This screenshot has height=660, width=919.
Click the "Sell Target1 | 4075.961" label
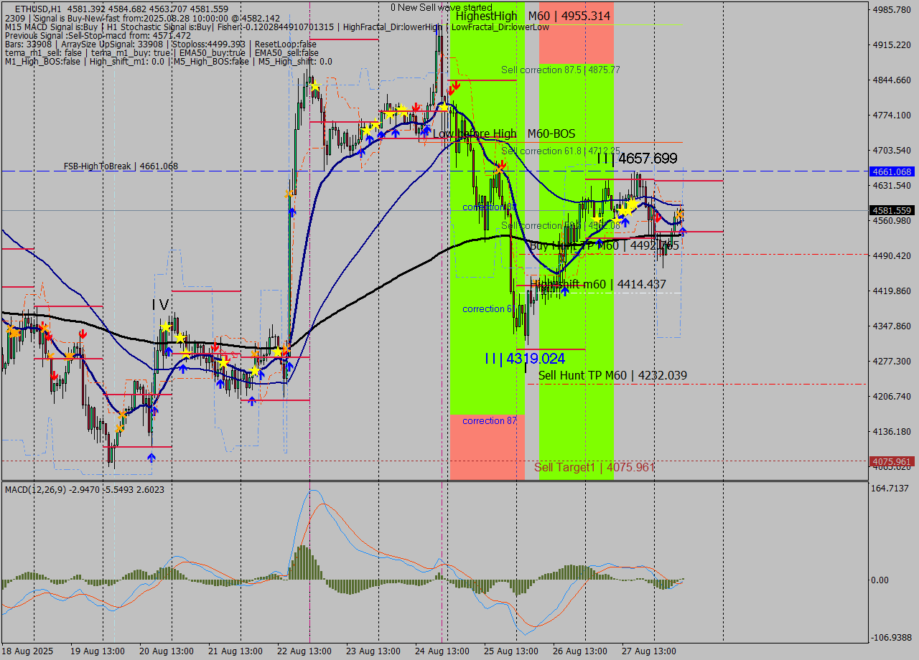click(593, 467)
